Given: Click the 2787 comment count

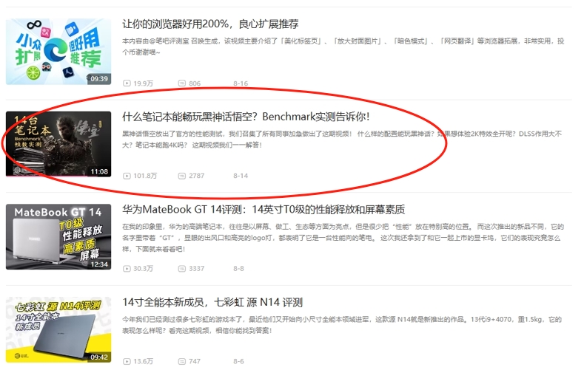Looking at the screenshot, I should [x=197, y=176].
